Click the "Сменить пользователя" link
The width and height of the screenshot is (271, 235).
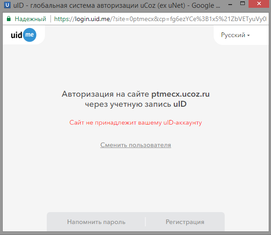136,145
